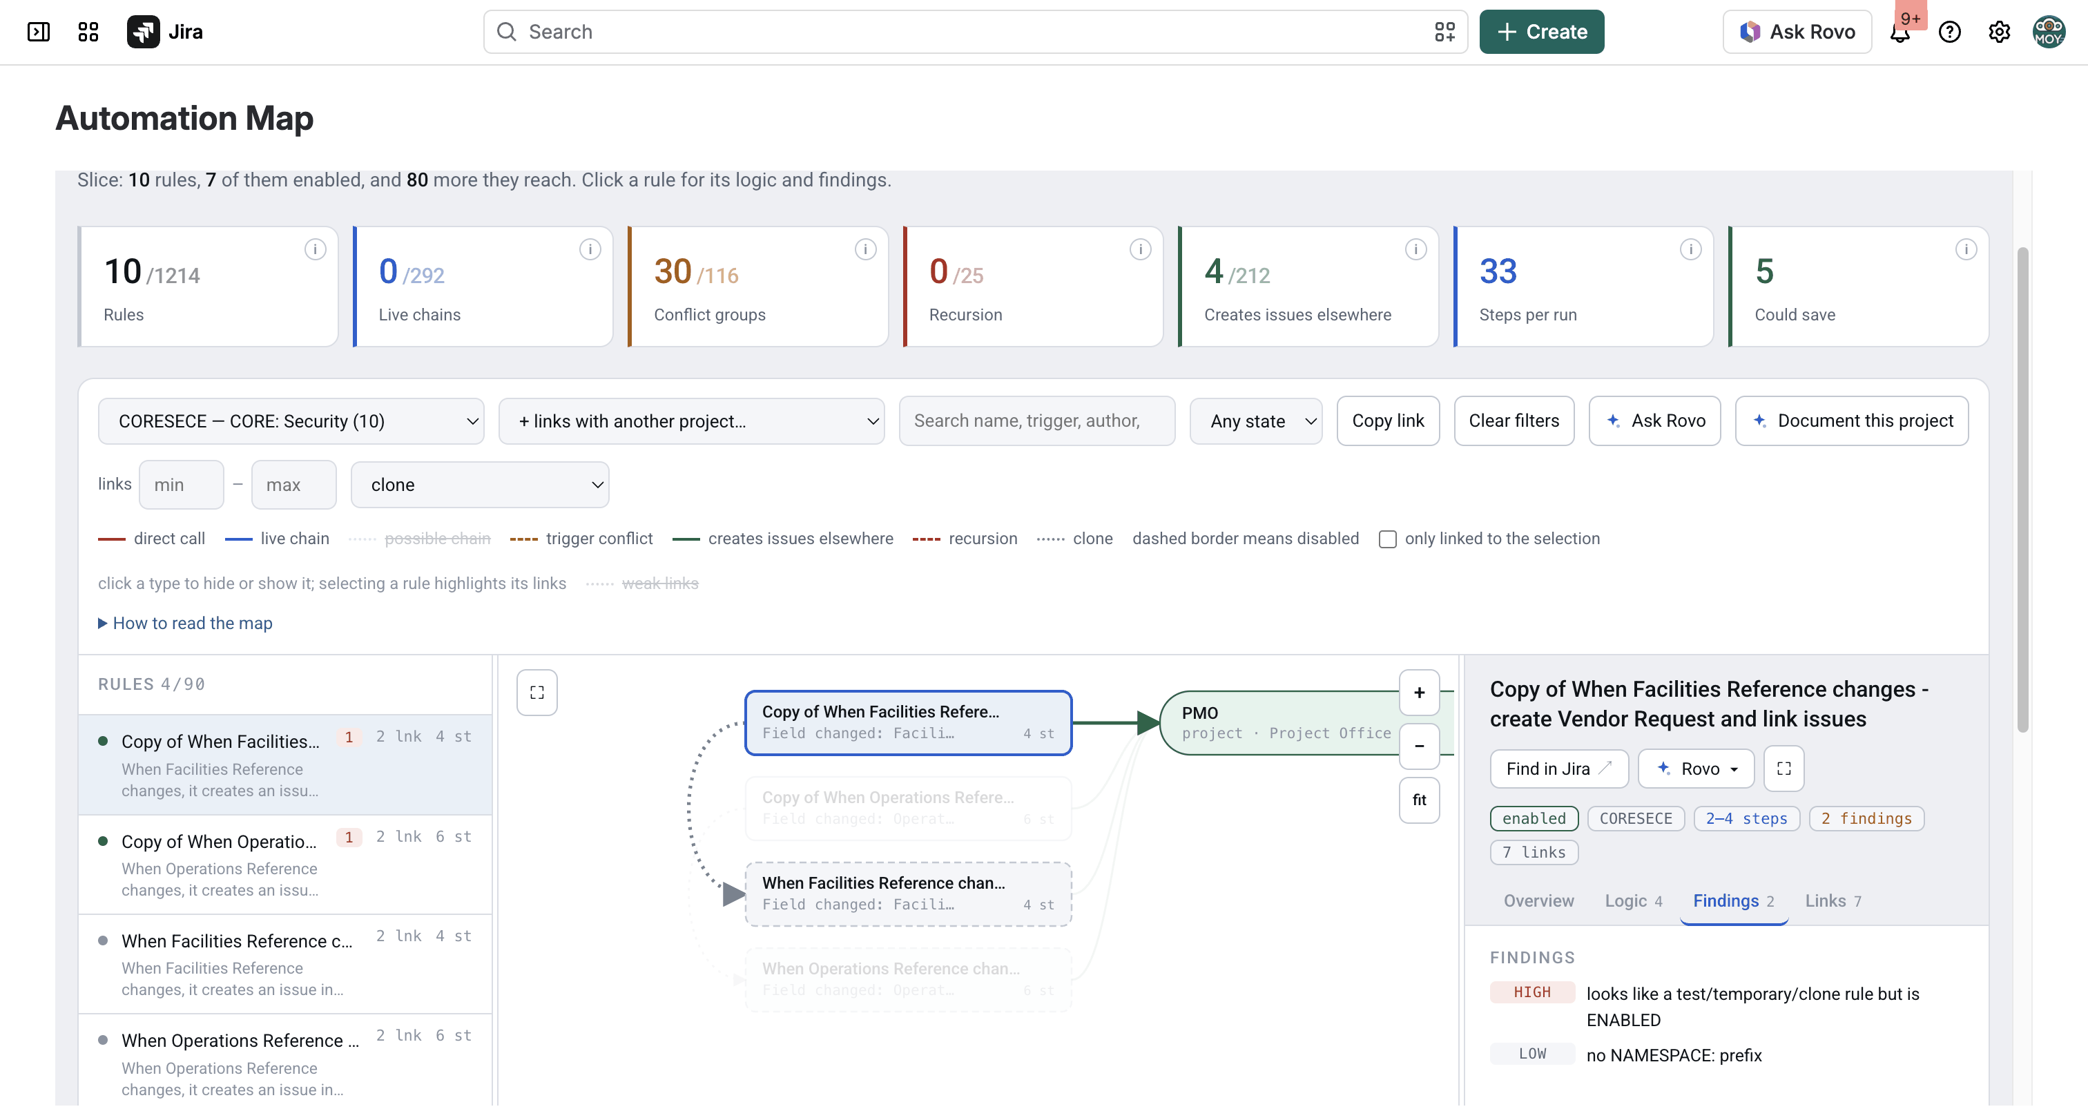This screenshot has width=2088, height=1109.
Task: Toggle creates issues elsewhere legend item
Action: click(783, 539)
